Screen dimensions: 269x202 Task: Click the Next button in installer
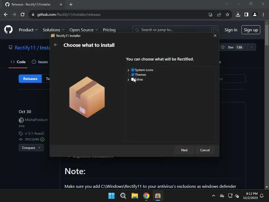click(x=184, y=150)
